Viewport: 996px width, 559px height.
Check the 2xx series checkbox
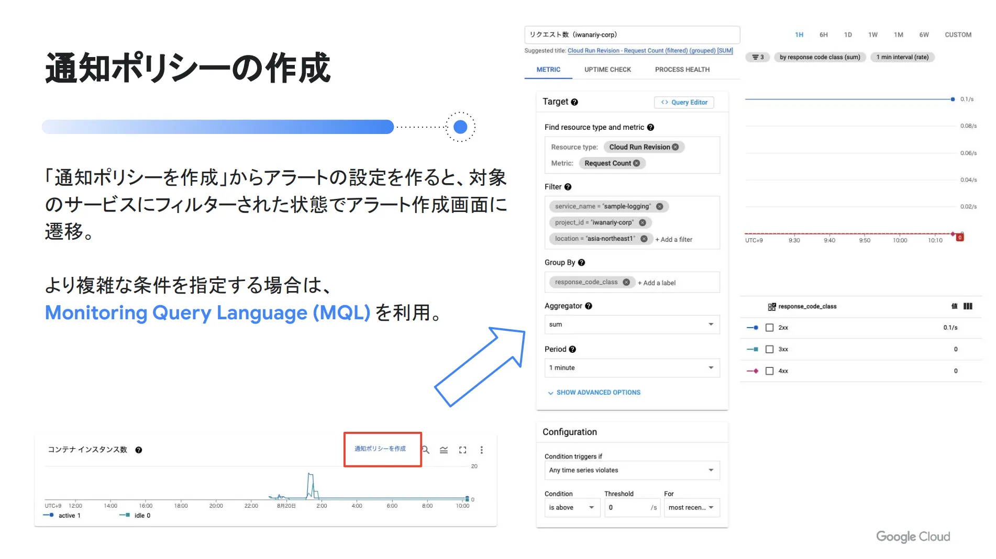coord(770,328)
